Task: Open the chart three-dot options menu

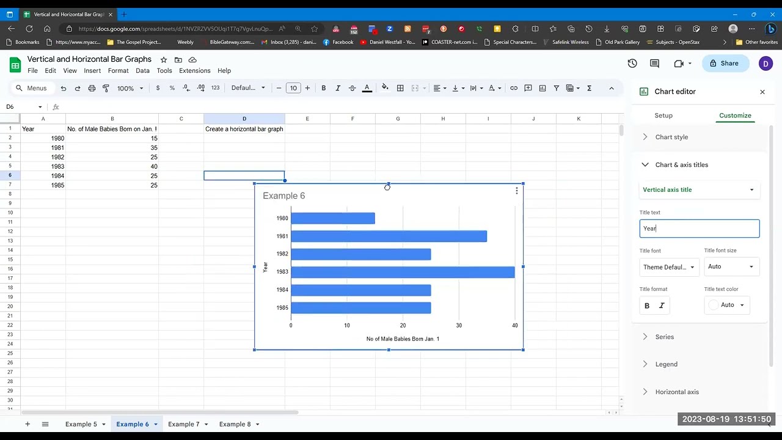Action: [517, 191]
